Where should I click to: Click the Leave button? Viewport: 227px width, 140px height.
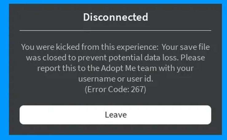115,115
